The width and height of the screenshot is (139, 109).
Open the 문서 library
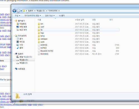pos(21,39)
